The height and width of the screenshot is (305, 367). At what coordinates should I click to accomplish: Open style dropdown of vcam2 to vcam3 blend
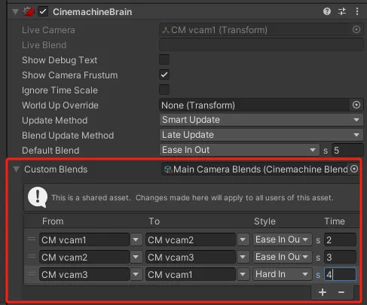point(283,257)
